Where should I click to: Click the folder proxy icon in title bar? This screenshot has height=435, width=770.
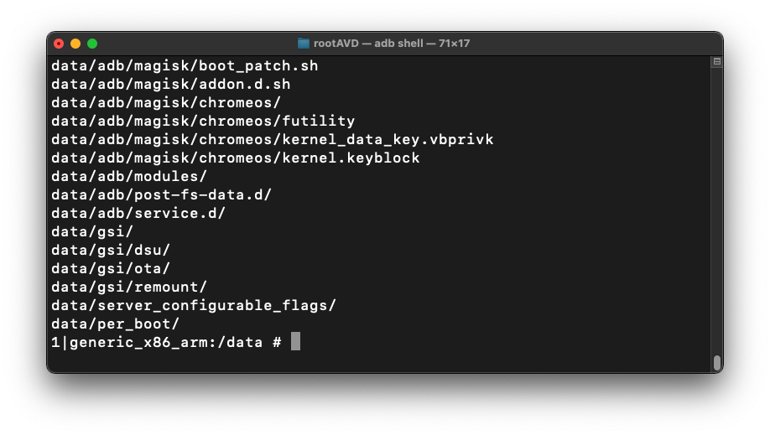304,44
